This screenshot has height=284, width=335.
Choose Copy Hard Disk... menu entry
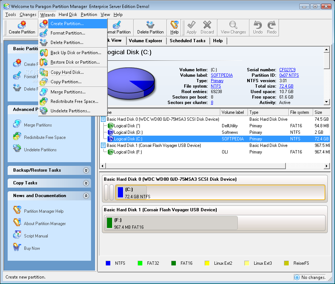pos(73,72)
